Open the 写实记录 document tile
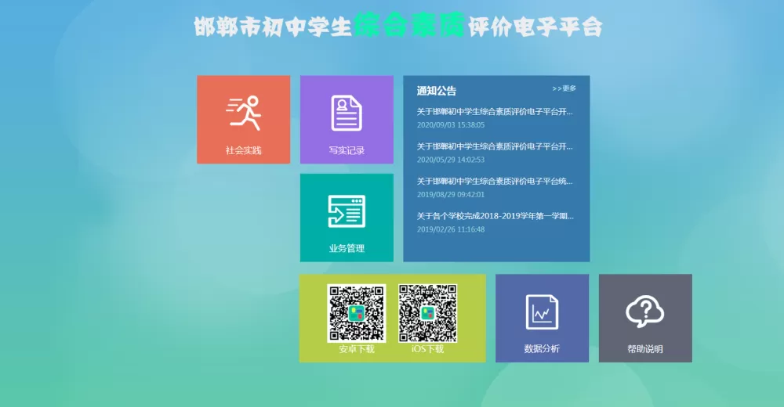The height and width of the screenshot is (407, 784). pos(347,119)
